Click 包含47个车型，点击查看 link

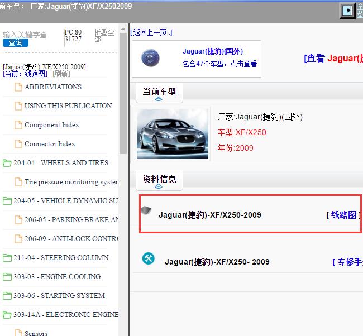pos(219,64)
